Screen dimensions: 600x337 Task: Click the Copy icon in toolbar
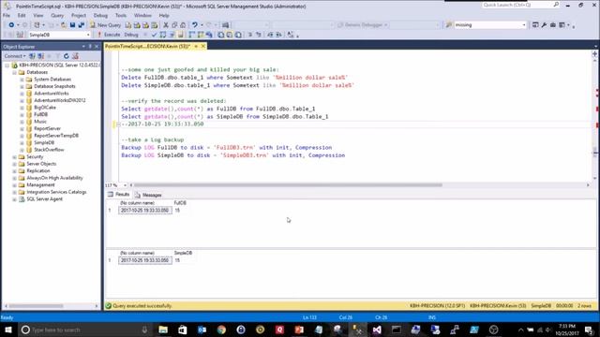tap(174, 25)
